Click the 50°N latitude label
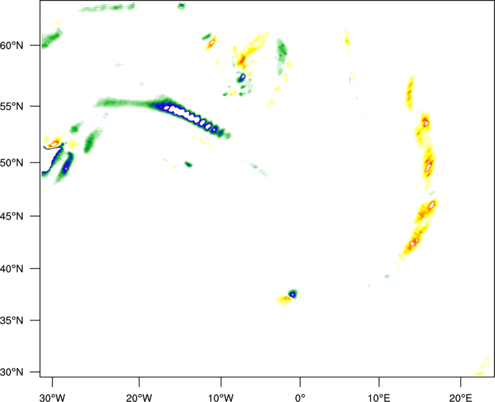Image resolution: width=495 pixels, height=402 pixels. pos(12,163)
